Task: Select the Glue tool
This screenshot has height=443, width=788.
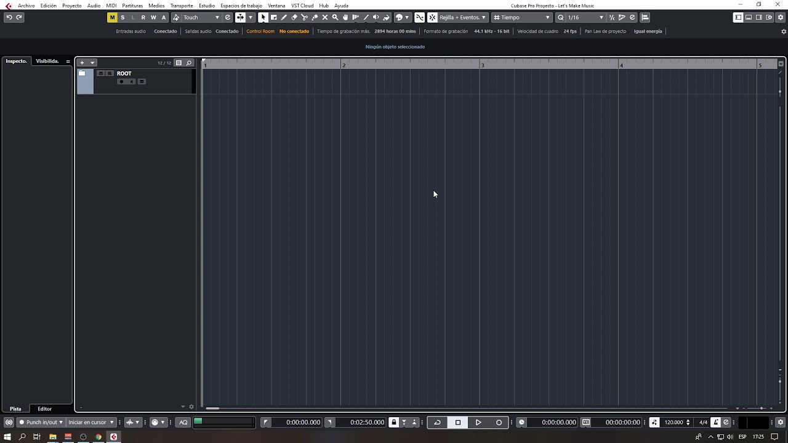Action: coord(315,17)
